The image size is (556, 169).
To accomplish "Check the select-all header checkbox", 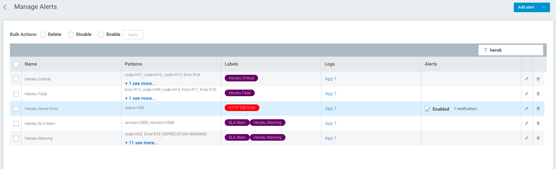I will [16, 64].
